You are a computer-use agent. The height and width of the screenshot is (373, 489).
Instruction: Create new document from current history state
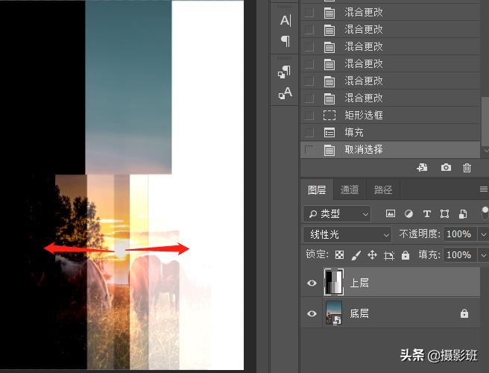pos(422,168)
